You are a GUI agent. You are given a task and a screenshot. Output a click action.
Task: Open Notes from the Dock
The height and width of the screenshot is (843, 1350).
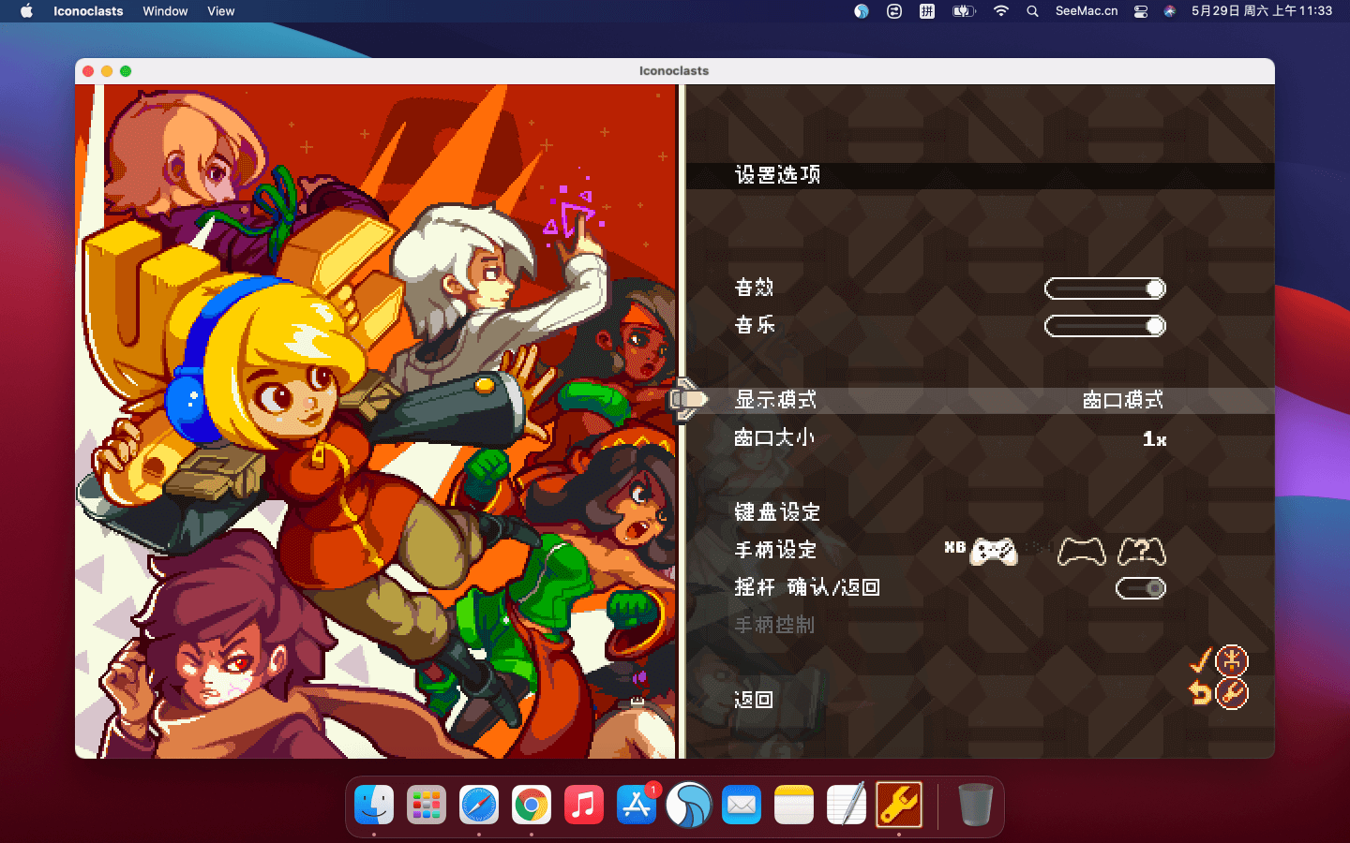[794, 805]
